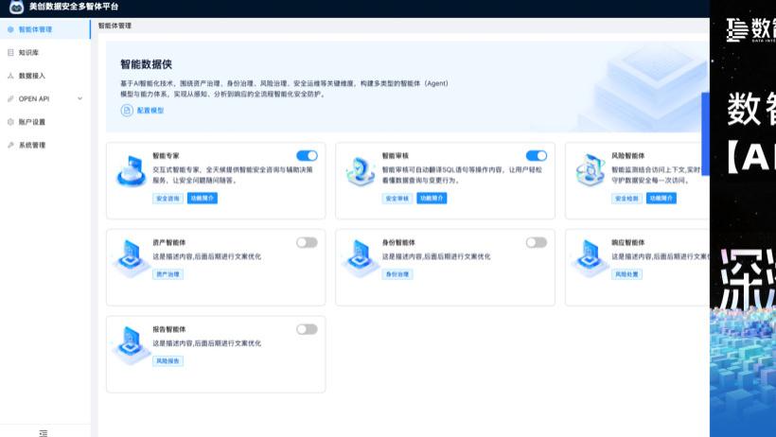Disable the 智能专家 agent switch
The height and width of the screenshot is (437, 776).
[x=307, y=156]
